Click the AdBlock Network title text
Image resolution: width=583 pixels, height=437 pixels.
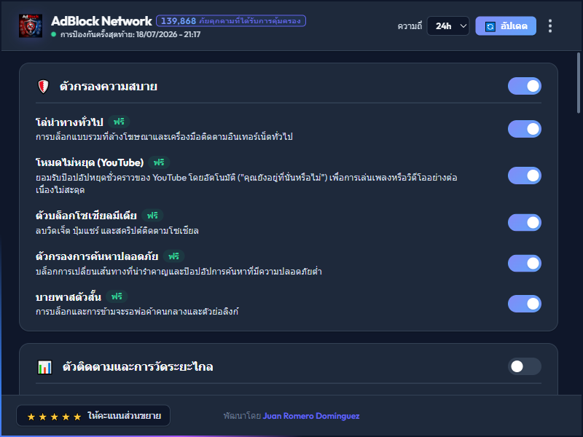coord(101,21)
